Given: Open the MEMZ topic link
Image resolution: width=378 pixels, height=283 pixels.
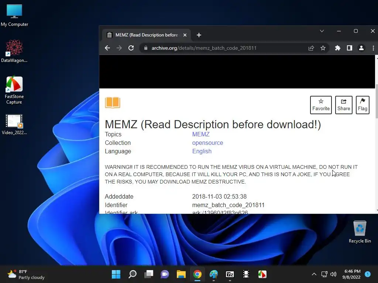Looking at the screenshot, I should tap(201, 134).
